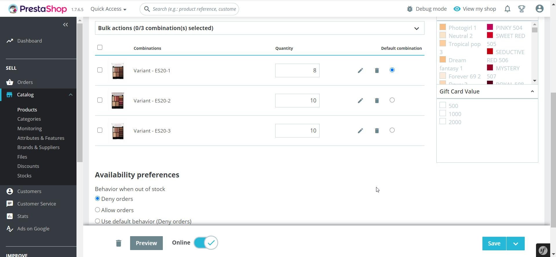
Task: Click the Debug mode bug icon
Action: (410, 9)
